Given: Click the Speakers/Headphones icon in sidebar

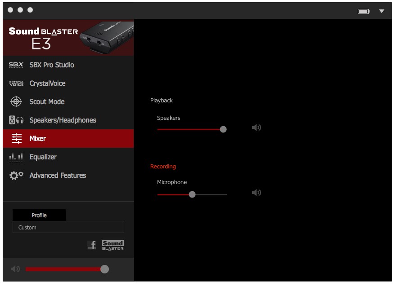Looking at the screenshot, I should [x=16, y=120].
